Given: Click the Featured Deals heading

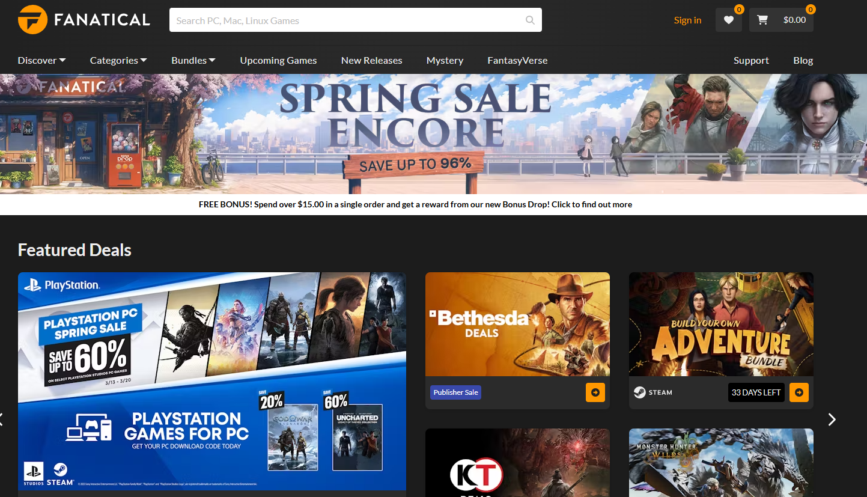Looking at the screenshot, I should pos(75,250).
